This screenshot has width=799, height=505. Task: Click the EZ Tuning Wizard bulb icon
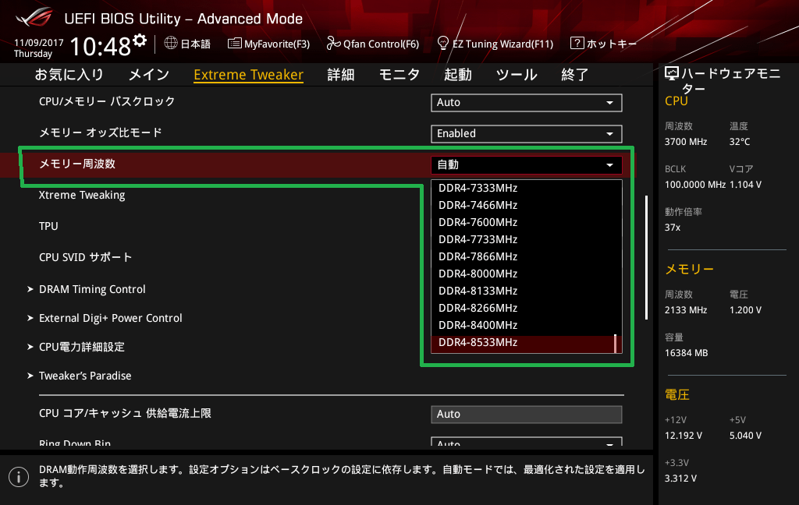pos(443,44)
